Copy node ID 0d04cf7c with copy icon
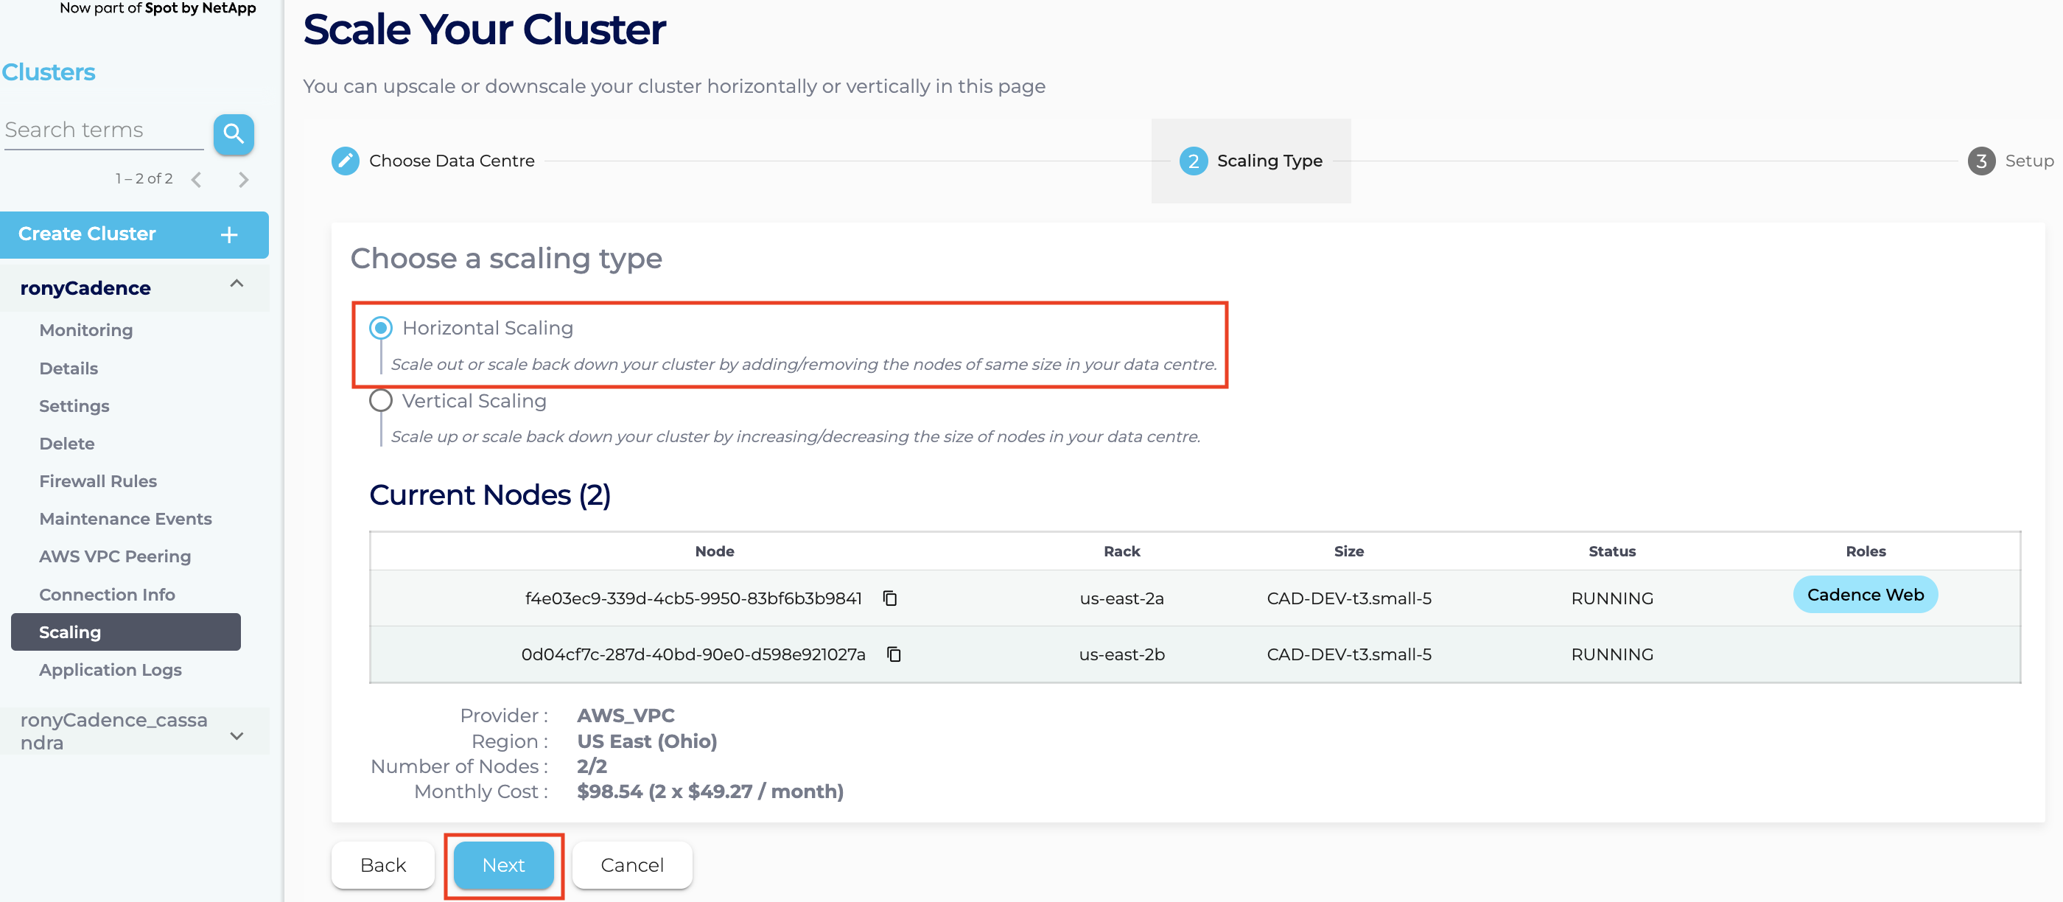 coord(894,654)
